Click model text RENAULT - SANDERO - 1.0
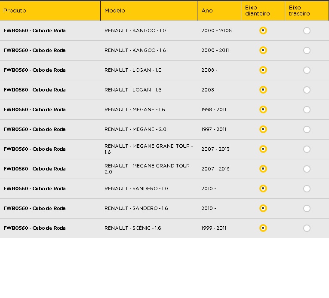The image size is (329, 298). (x=136, y=189)
